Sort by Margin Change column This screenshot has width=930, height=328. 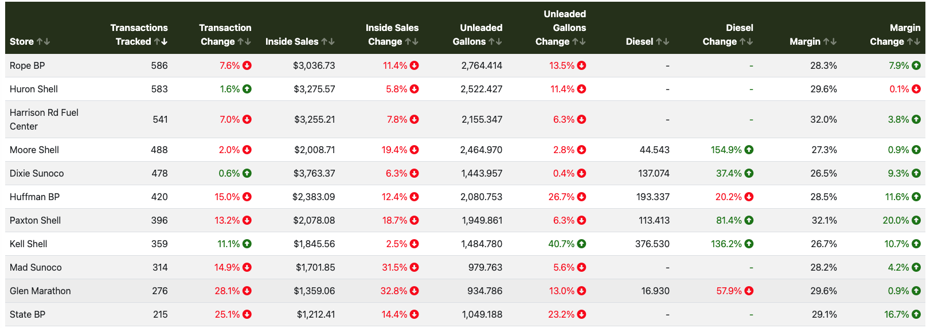point(914,42)
